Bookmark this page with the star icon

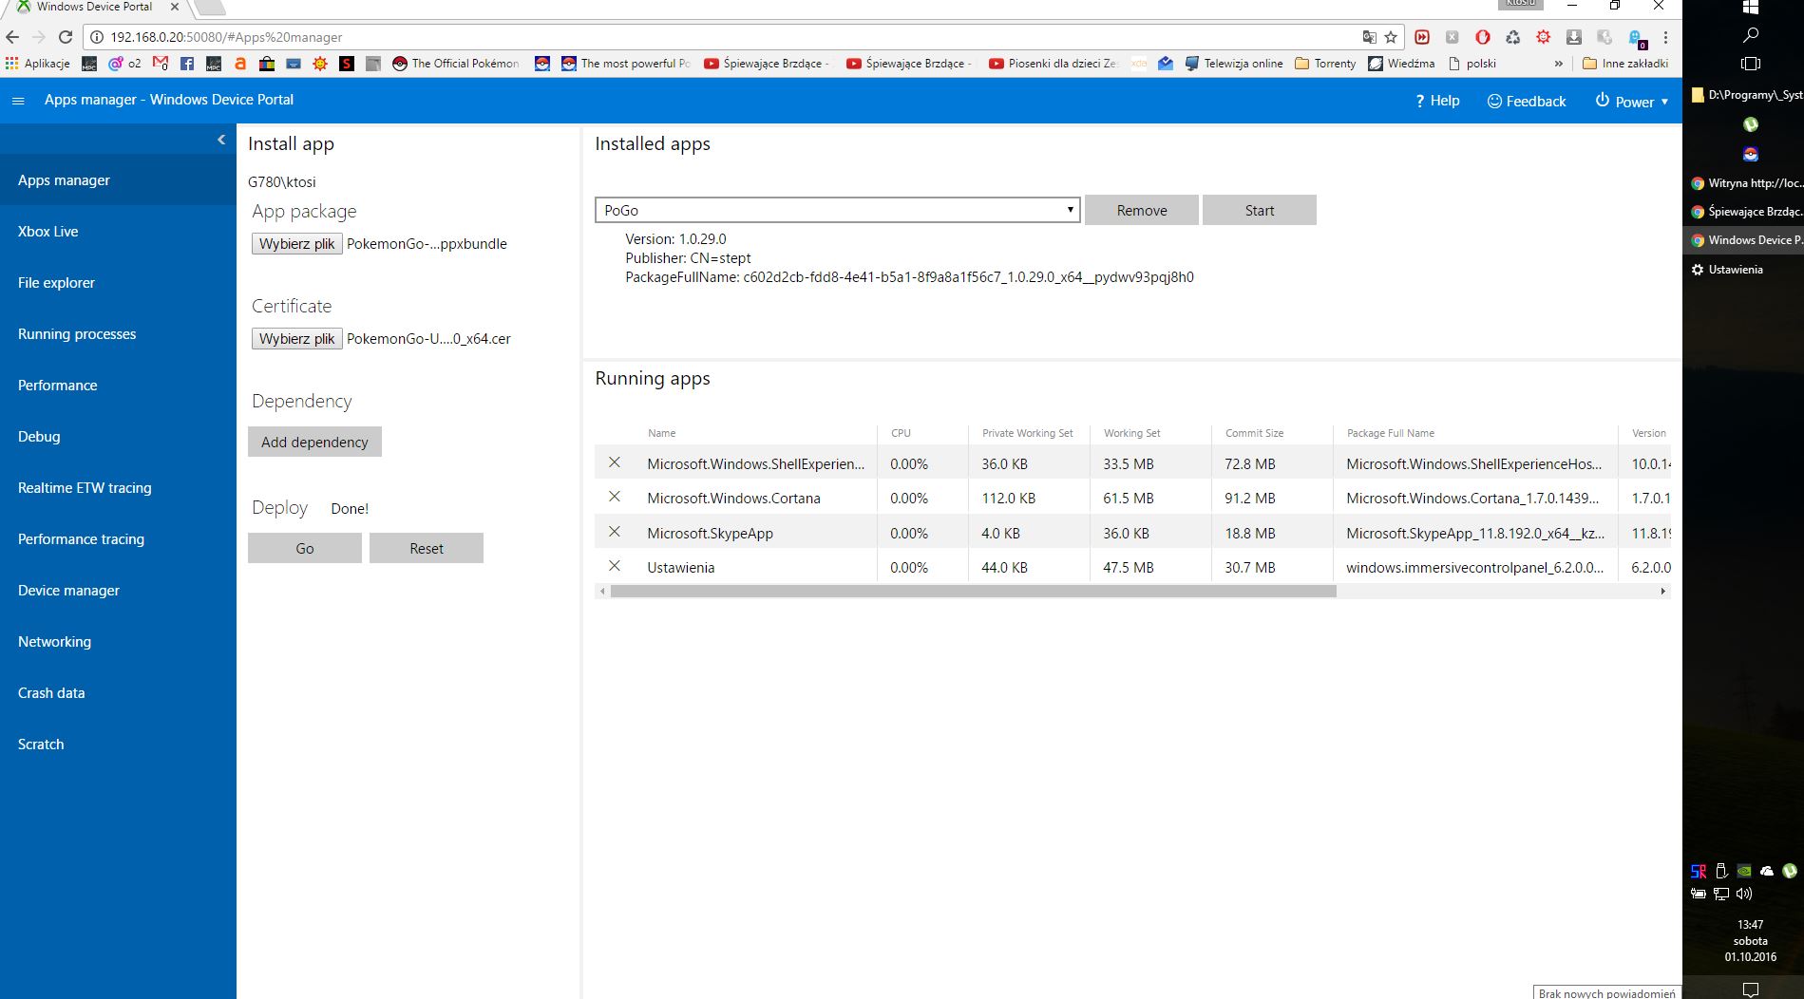click(1391, 37)
